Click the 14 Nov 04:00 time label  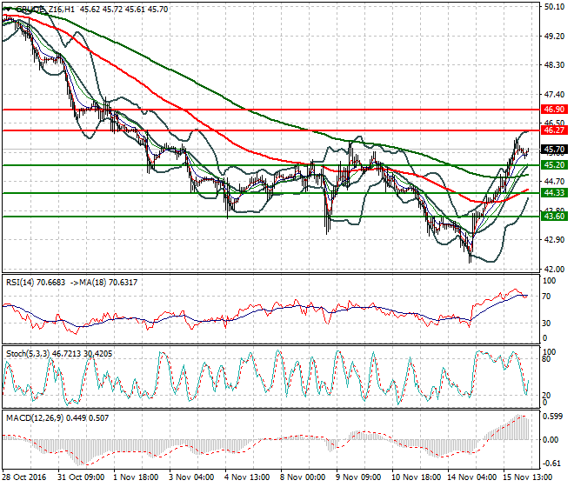pyautogui.click(x=472, y=477)
